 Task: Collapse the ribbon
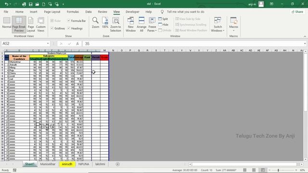click(305, 37)
